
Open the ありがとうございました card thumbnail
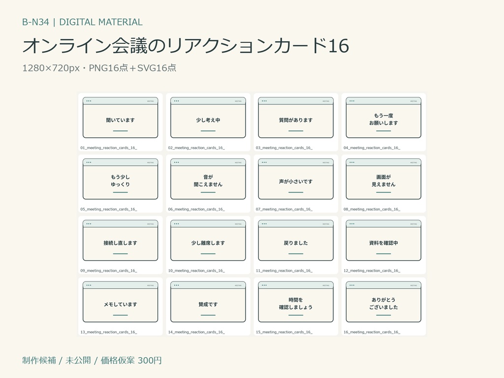click(383, 302)
